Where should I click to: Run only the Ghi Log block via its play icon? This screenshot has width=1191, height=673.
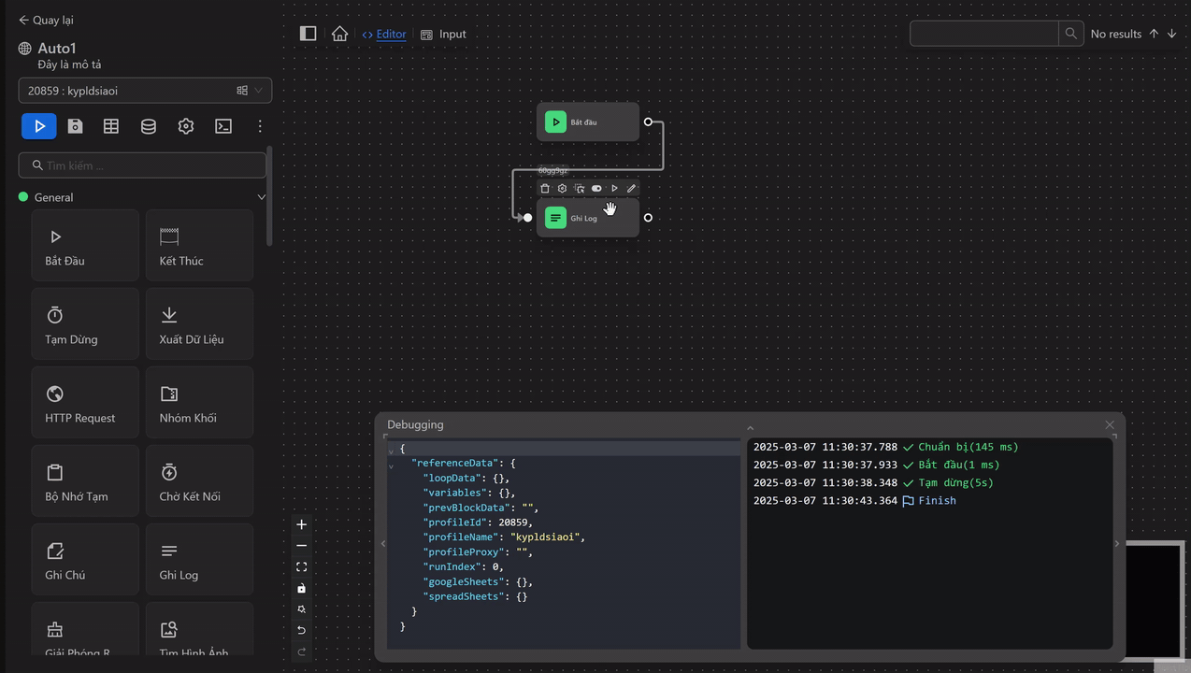614,188
